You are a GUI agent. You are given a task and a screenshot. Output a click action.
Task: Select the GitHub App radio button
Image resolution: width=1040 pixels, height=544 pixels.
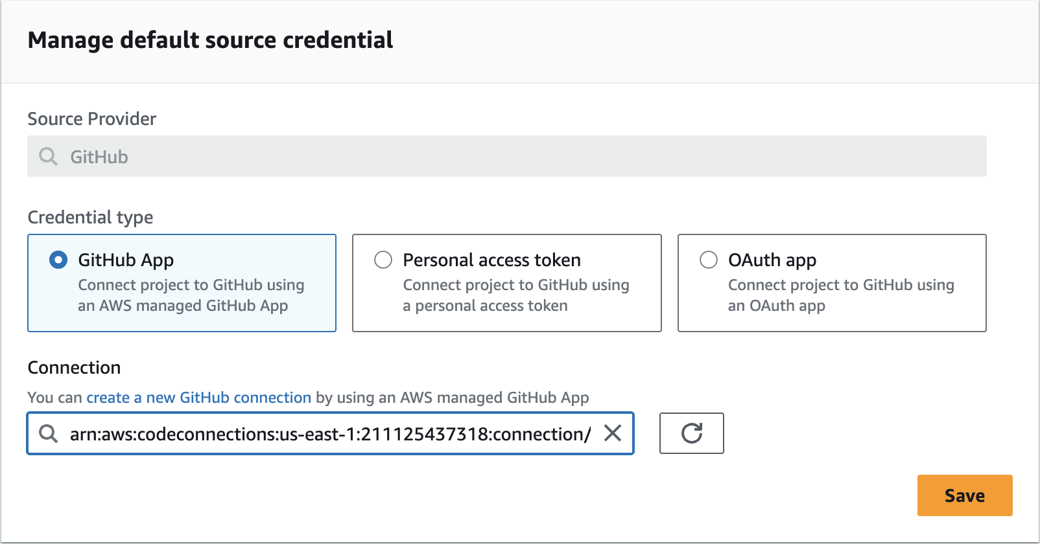[58, 260]
